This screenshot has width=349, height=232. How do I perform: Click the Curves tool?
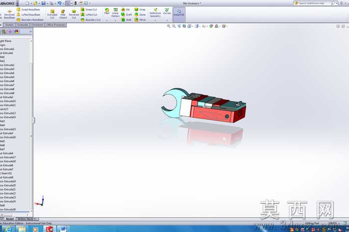(167, 11)
